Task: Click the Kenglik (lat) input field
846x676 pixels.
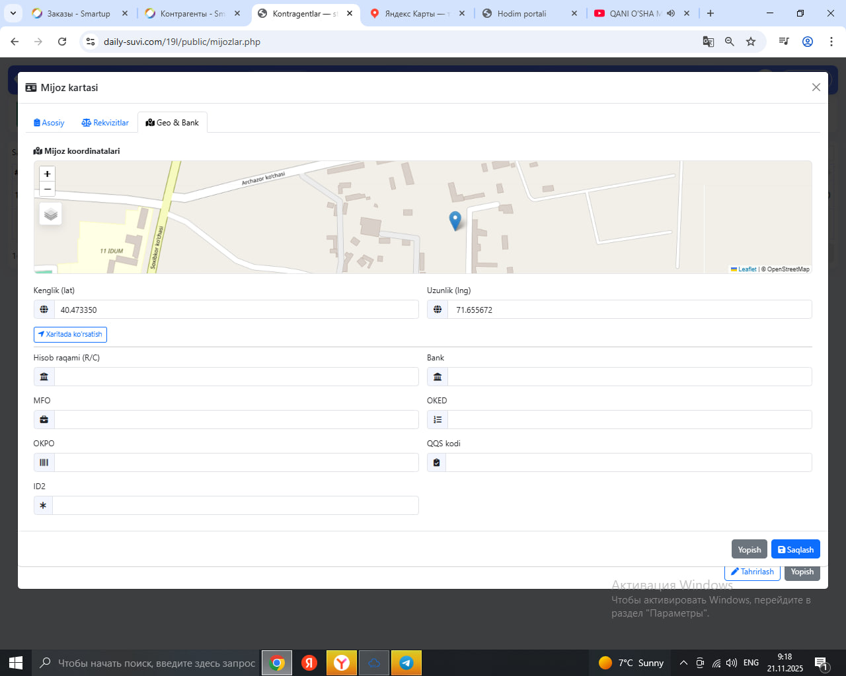Action: [x=235, y=310]
